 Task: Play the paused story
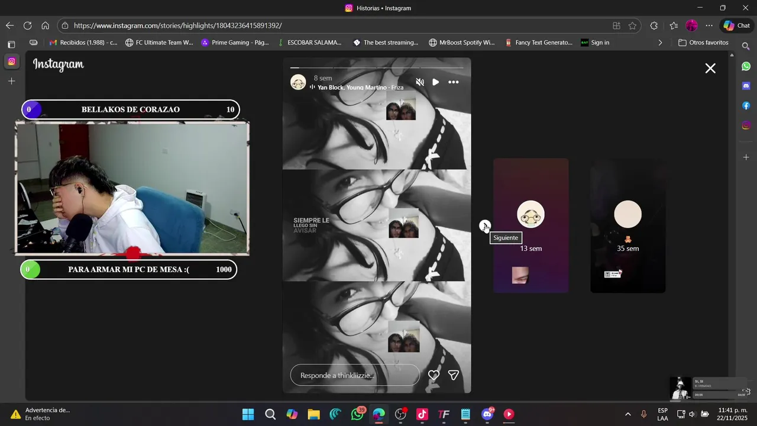(436, 82)
